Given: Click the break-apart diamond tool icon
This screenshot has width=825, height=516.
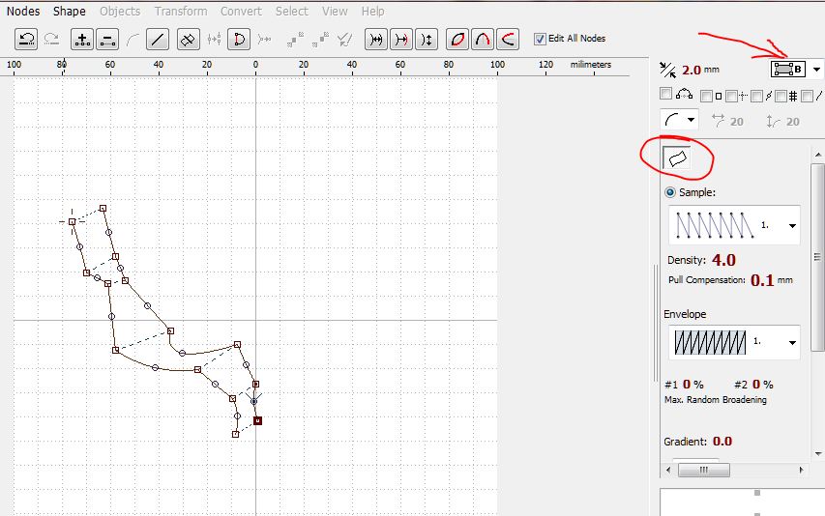Looking at the screenshot, I should point(189,40).
